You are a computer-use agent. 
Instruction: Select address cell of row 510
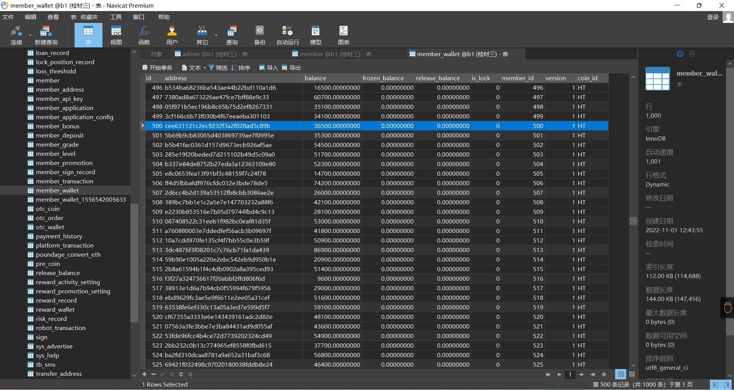click(233, 221)
